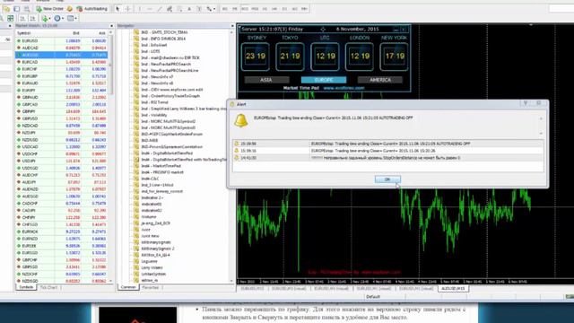Select the horizontal line drawing tool
The width and height of the screenshot is (574, 323).
pyautogui.click(x=150, y=9)
